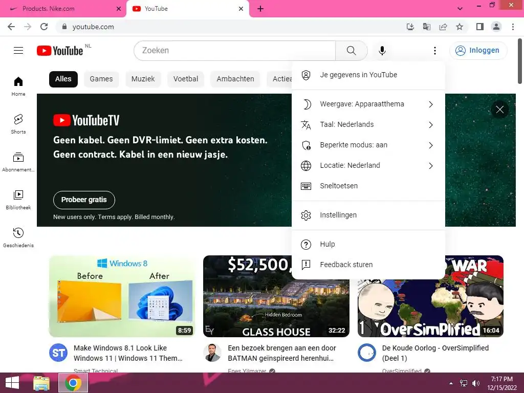Close the settings menu via three-dot icon

pyautogui.click(x=434, y=51)
